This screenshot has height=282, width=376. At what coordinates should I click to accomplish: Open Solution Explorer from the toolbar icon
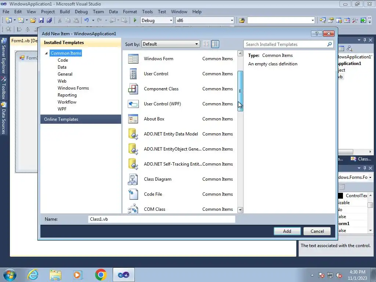coord(322,21)
